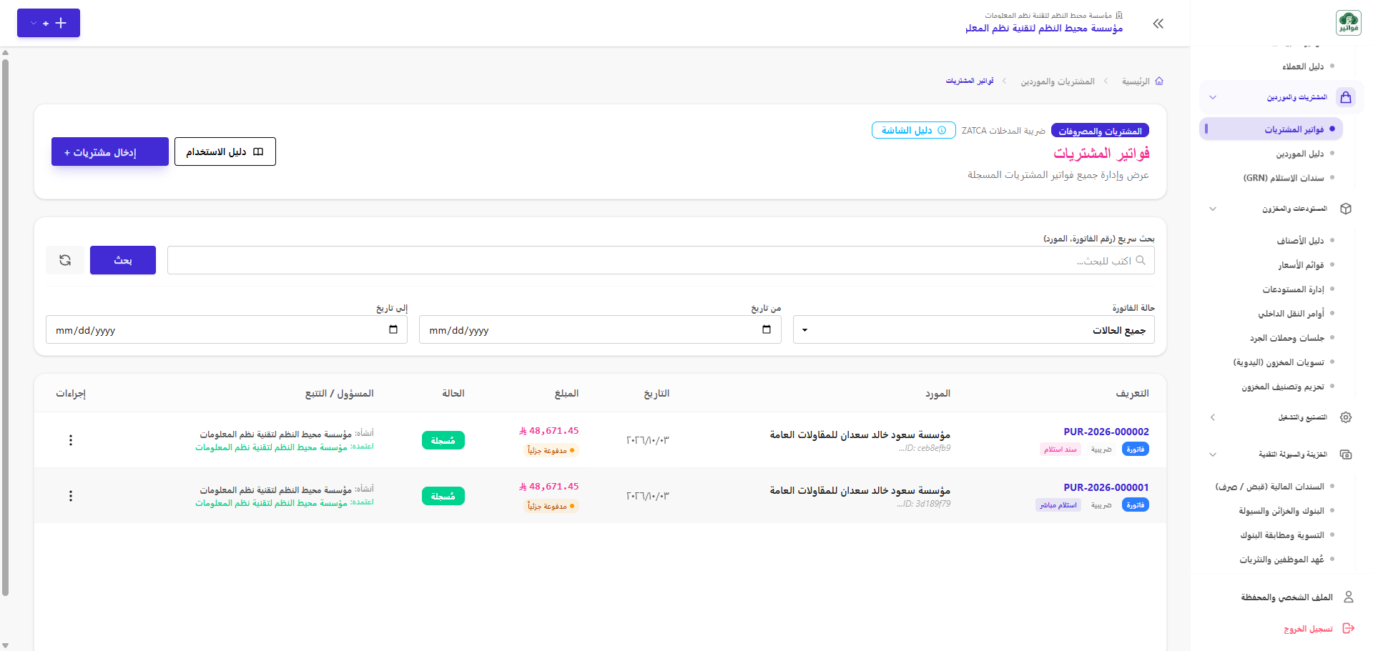This screenshot has width=1373, height=651.
Task: Collapse the الخزينة والسيولة النقدية section
Action: pos(1213,454)
